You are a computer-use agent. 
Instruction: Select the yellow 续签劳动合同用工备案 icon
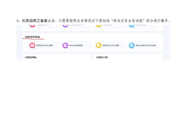pyautogui.click(x=98, y=45)
